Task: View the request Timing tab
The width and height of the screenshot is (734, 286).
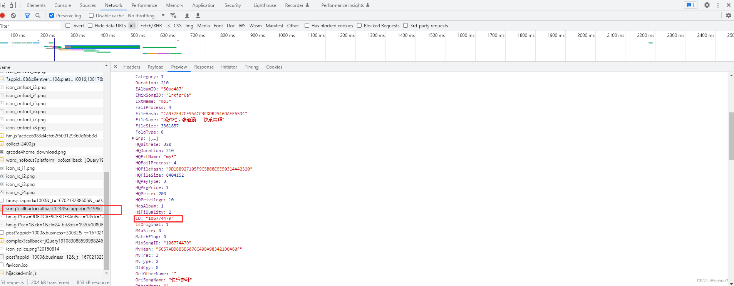Action: click(x=252, y=67)
